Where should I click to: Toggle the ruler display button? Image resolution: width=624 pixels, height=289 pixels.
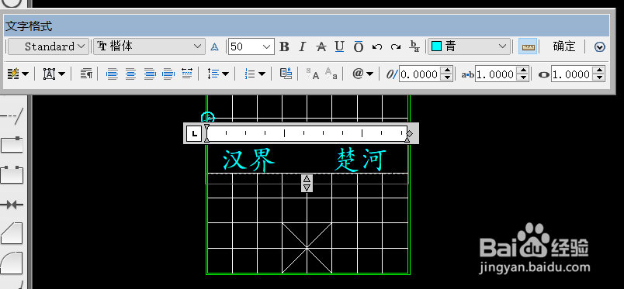pos(528,47)
